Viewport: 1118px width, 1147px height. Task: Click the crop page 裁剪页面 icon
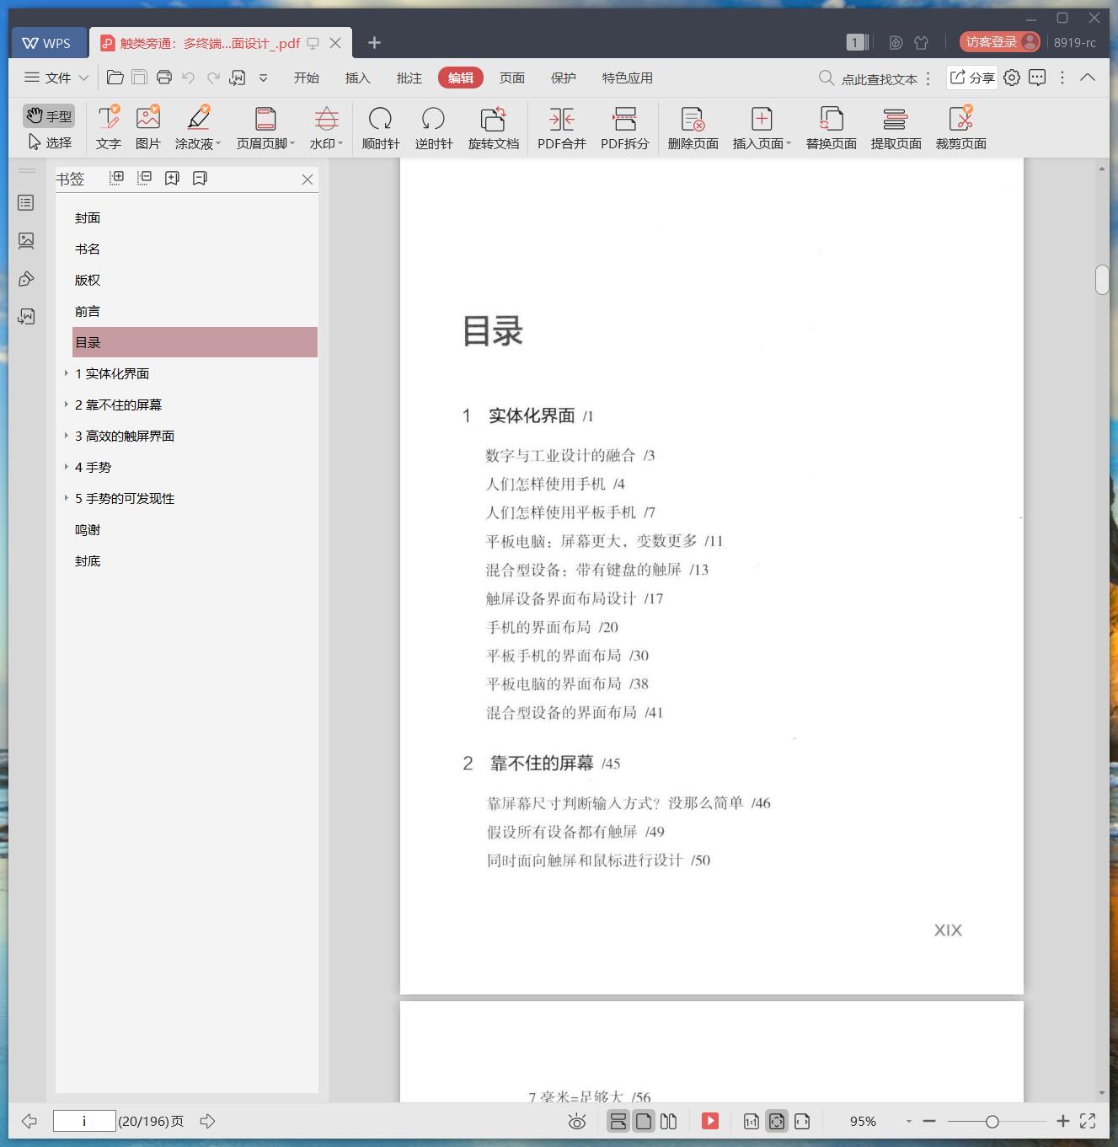961,119
